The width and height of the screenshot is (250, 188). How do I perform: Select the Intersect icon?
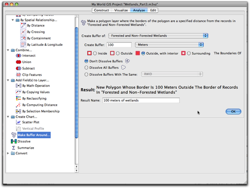(x=18, y=55)
